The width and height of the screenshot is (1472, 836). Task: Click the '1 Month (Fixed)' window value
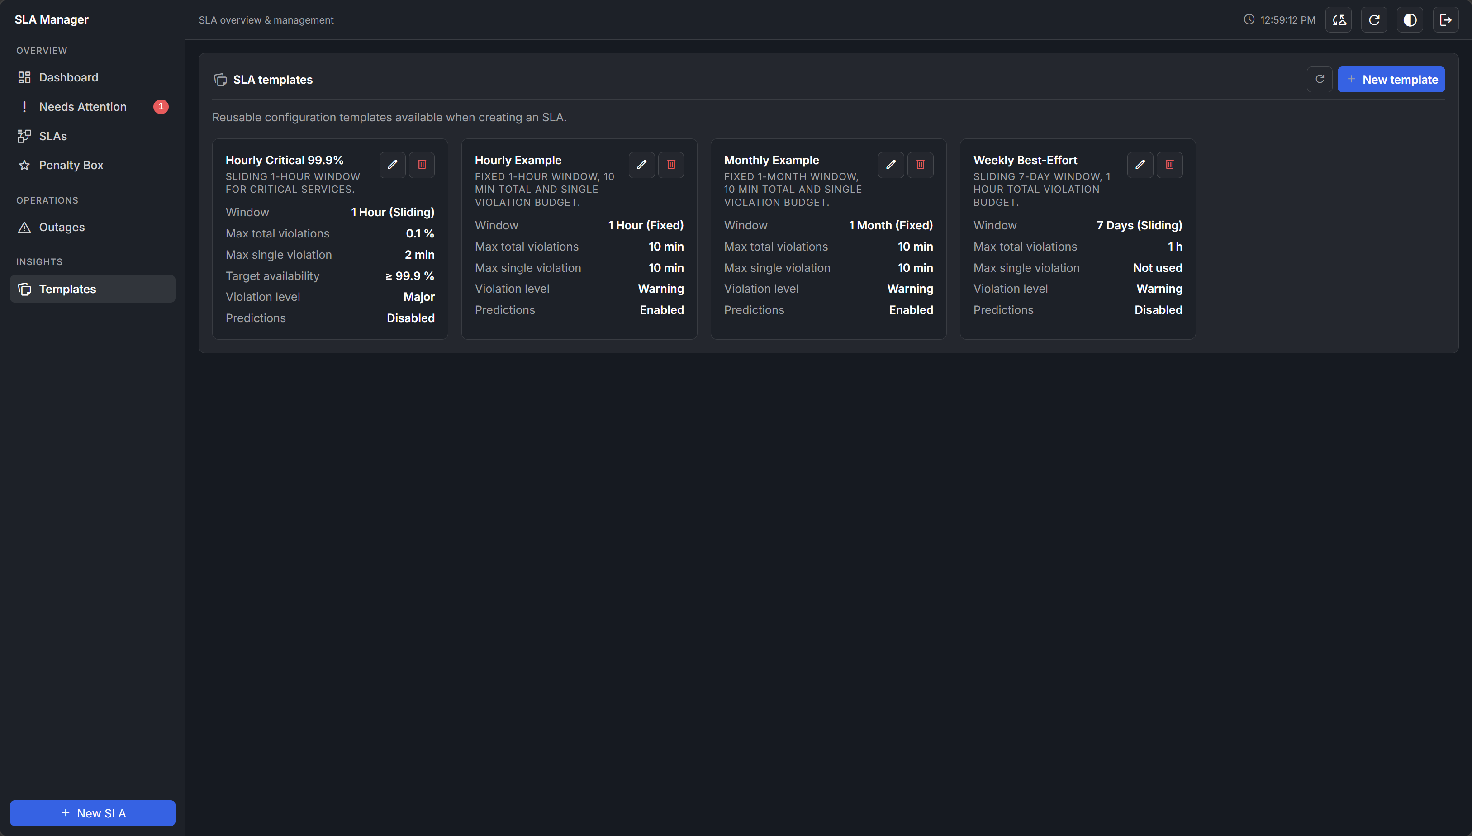(x=891, y=226)
